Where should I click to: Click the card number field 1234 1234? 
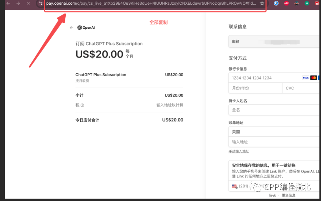[264, 78]
